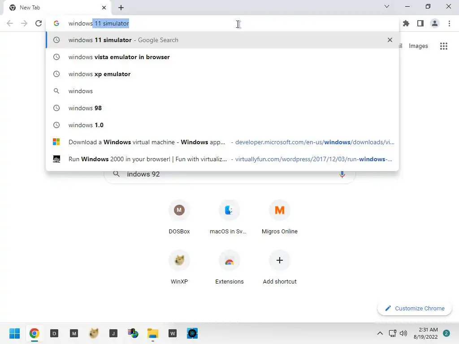Open the clock showing 2:31 AM
The width and height of the screenshot is (459, 344).
click(x=426, y=333)
